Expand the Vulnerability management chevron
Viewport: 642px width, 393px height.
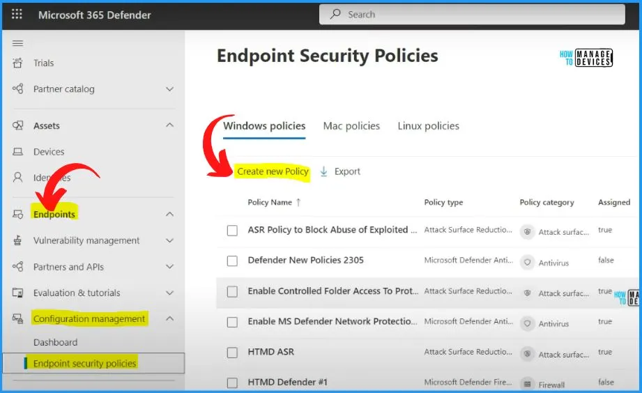coord(169,240)
